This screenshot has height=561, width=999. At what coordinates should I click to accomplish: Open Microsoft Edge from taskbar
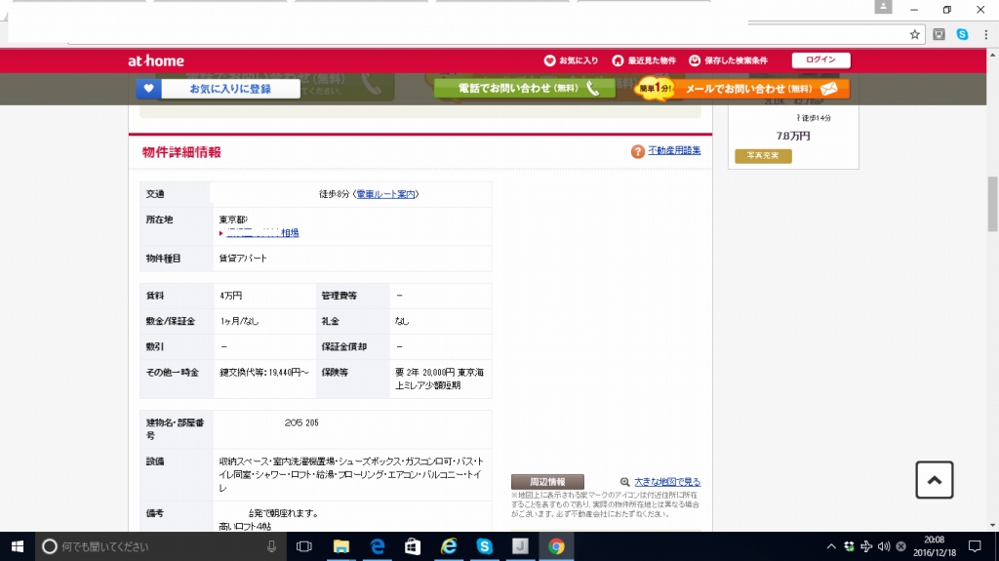[378, 546]
